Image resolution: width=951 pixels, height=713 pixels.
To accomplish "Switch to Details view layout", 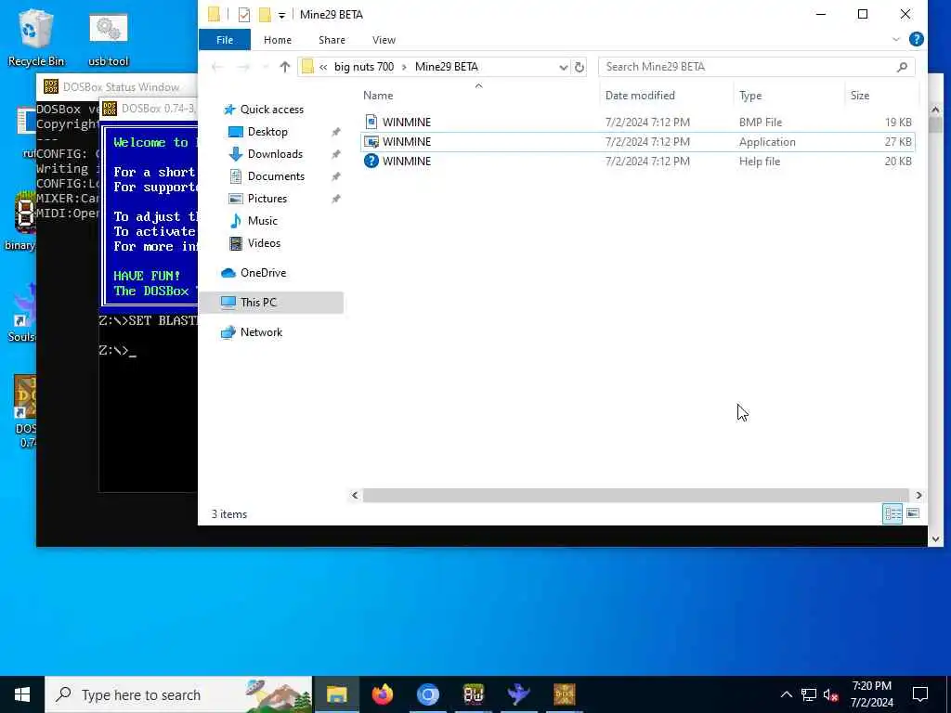I will (892, 513).
